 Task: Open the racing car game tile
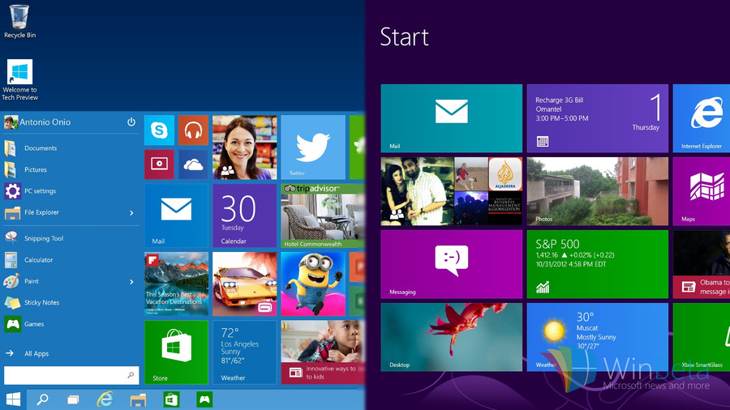coord(244,284)
